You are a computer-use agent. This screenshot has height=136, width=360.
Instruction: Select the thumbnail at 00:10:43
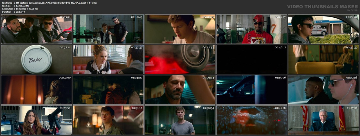pos(108,29)
